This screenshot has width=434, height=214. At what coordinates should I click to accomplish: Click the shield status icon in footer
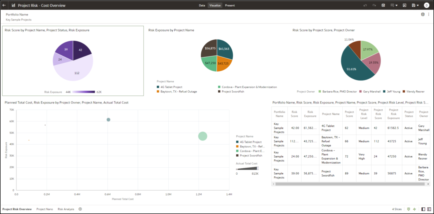click(x=409, y=209)
